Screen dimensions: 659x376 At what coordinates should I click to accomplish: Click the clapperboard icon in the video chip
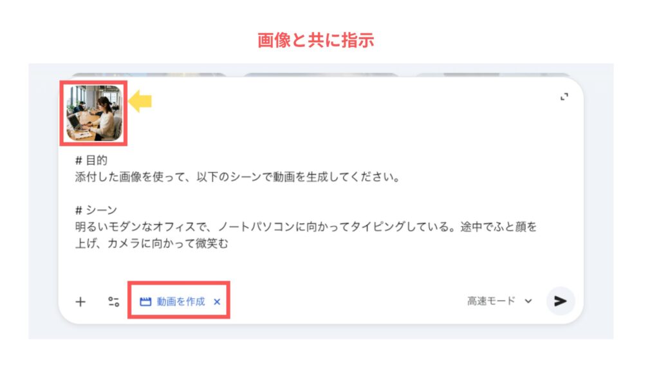(x=145, y=301)
